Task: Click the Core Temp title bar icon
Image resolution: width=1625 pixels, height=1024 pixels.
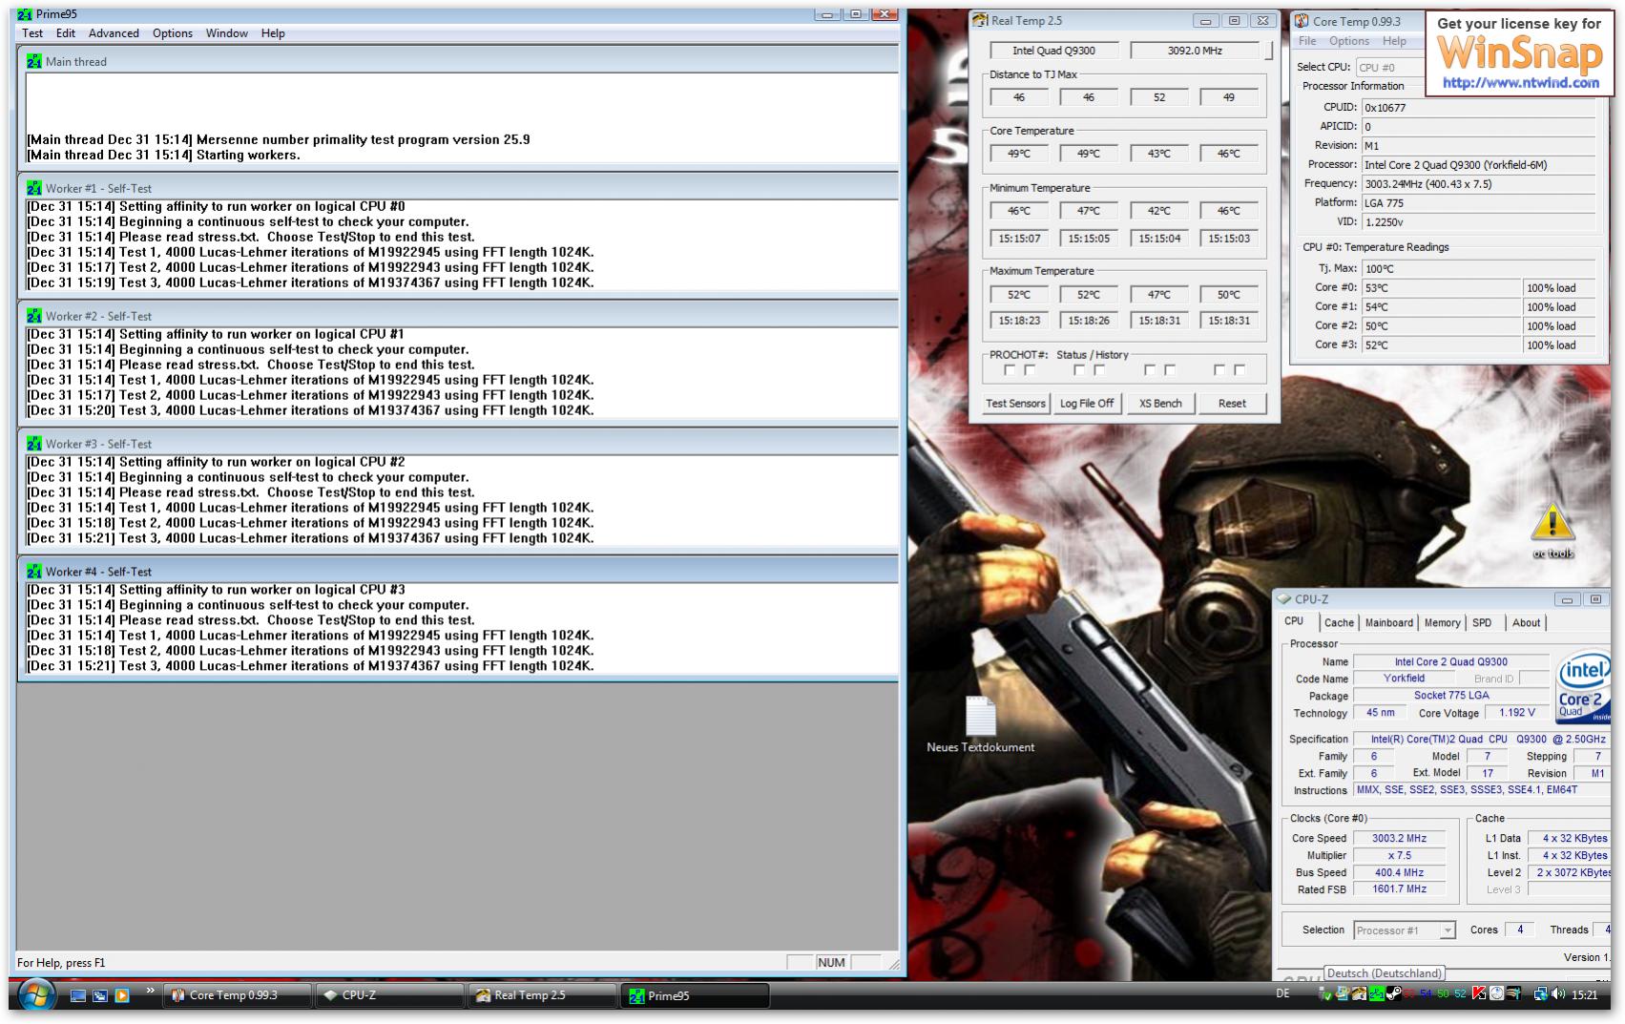Action: (x=1302, y=21)
